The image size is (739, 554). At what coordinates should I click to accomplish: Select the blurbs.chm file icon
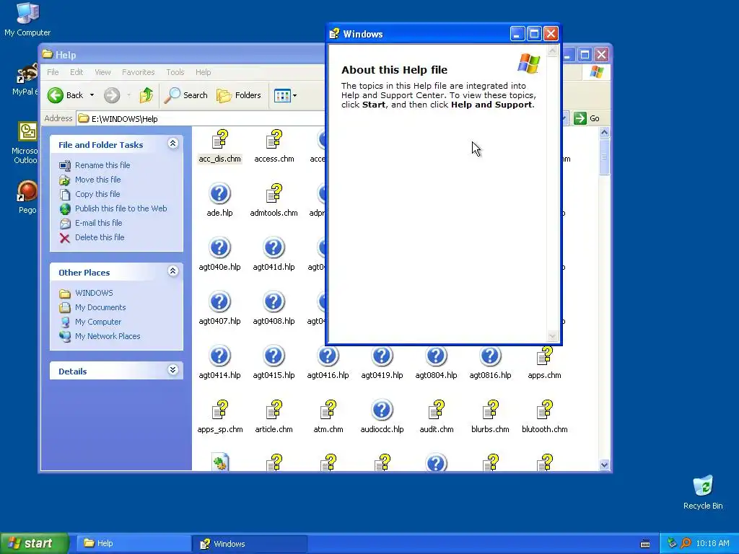click(490, 410)
